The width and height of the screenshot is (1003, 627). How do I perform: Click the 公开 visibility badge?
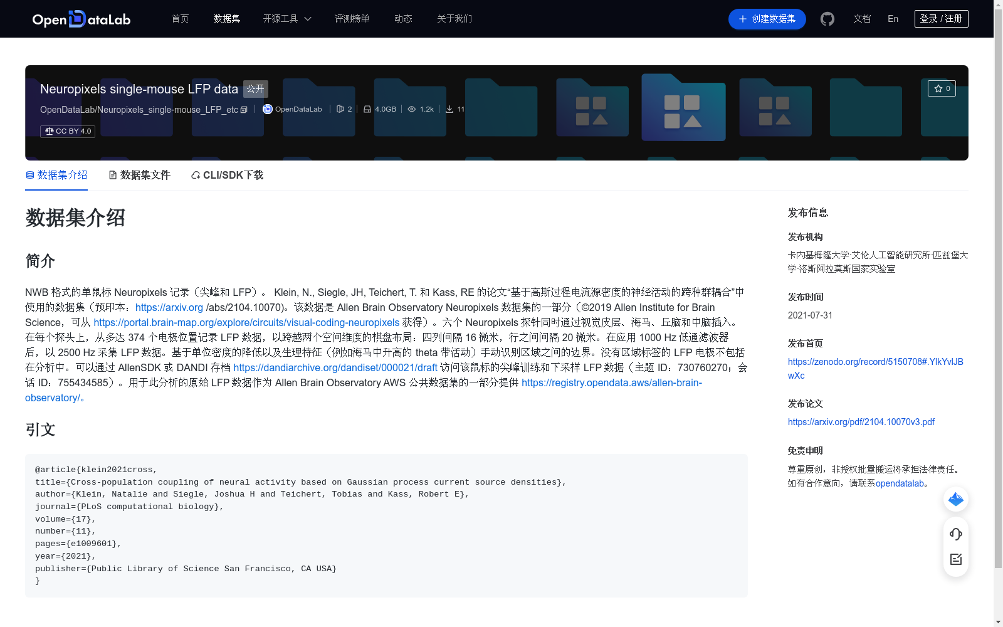point(256,89)
